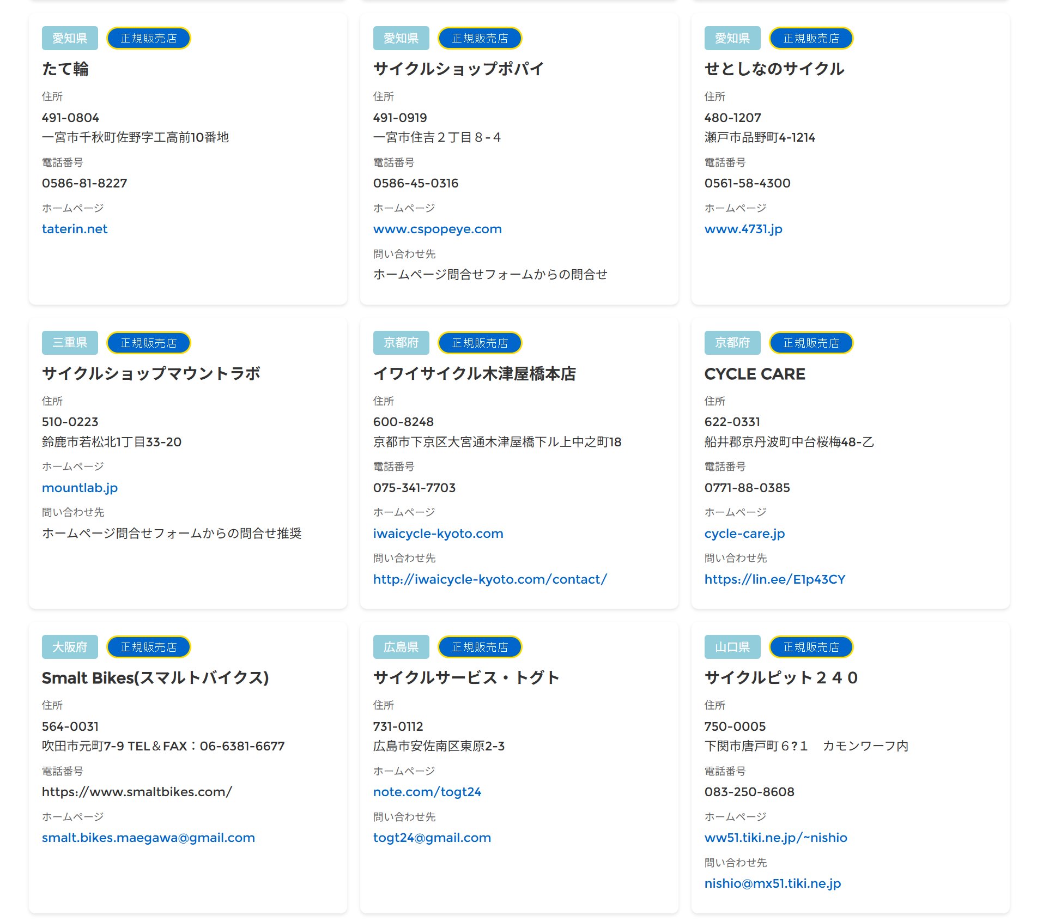Click phone number 0586-45-0316
This screenshot has width=1043, height=921.
[416, 183]
